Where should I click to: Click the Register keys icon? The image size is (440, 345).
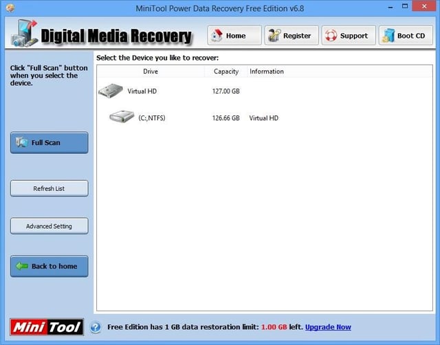(274, 36)
